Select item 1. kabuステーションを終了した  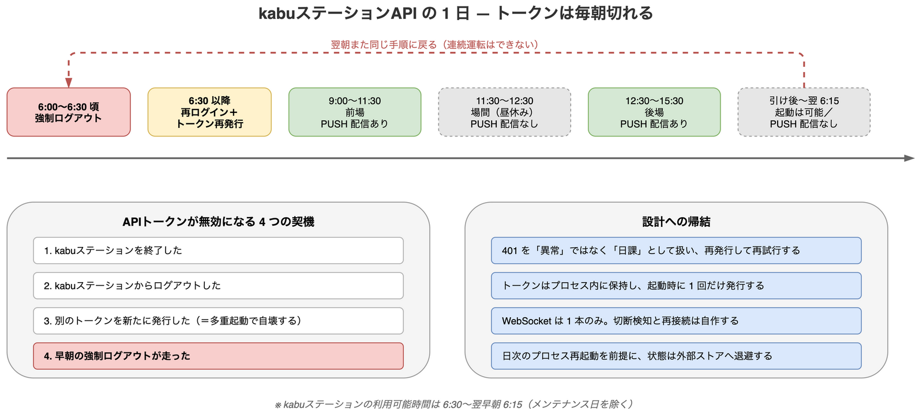point(218,250)
